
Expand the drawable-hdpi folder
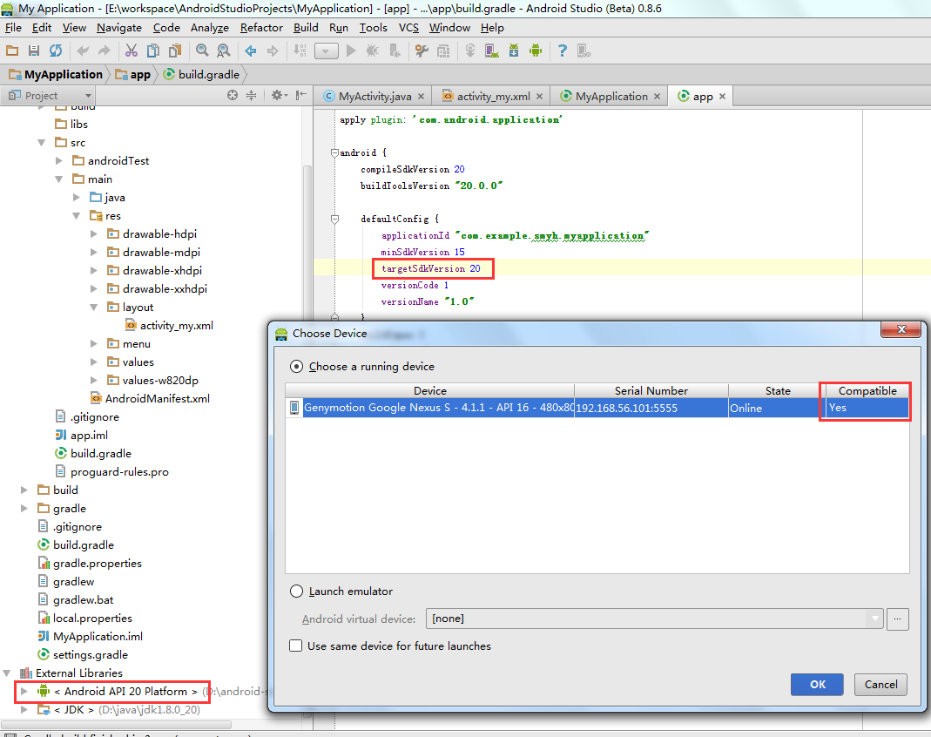(94, 234)
